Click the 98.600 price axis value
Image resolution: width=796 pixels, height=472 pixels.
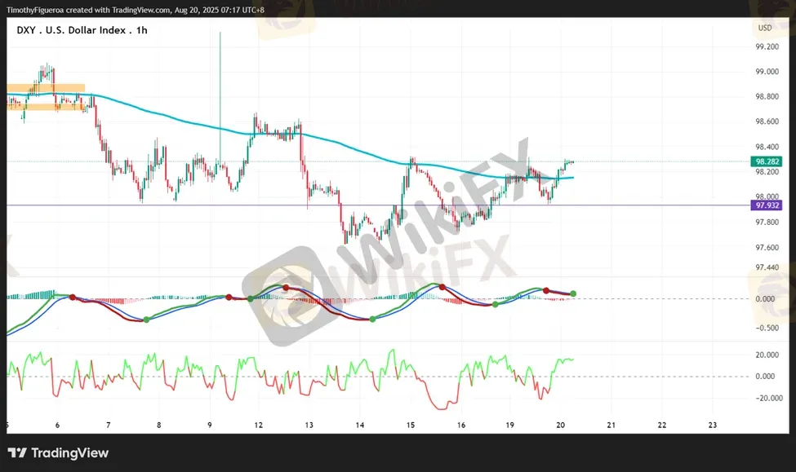[x=767, y=121]
